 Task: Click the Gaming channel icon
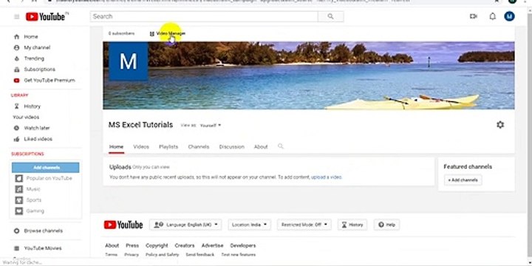click(x=19, y=211)
